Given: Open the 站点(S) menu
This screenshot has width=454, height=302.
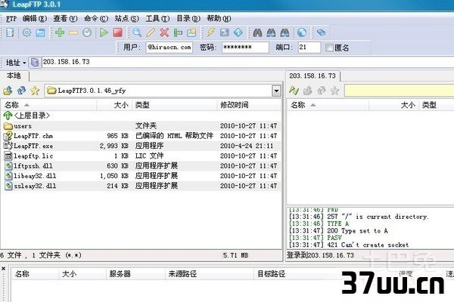Looking at the screenshot, I should [126, 19].
